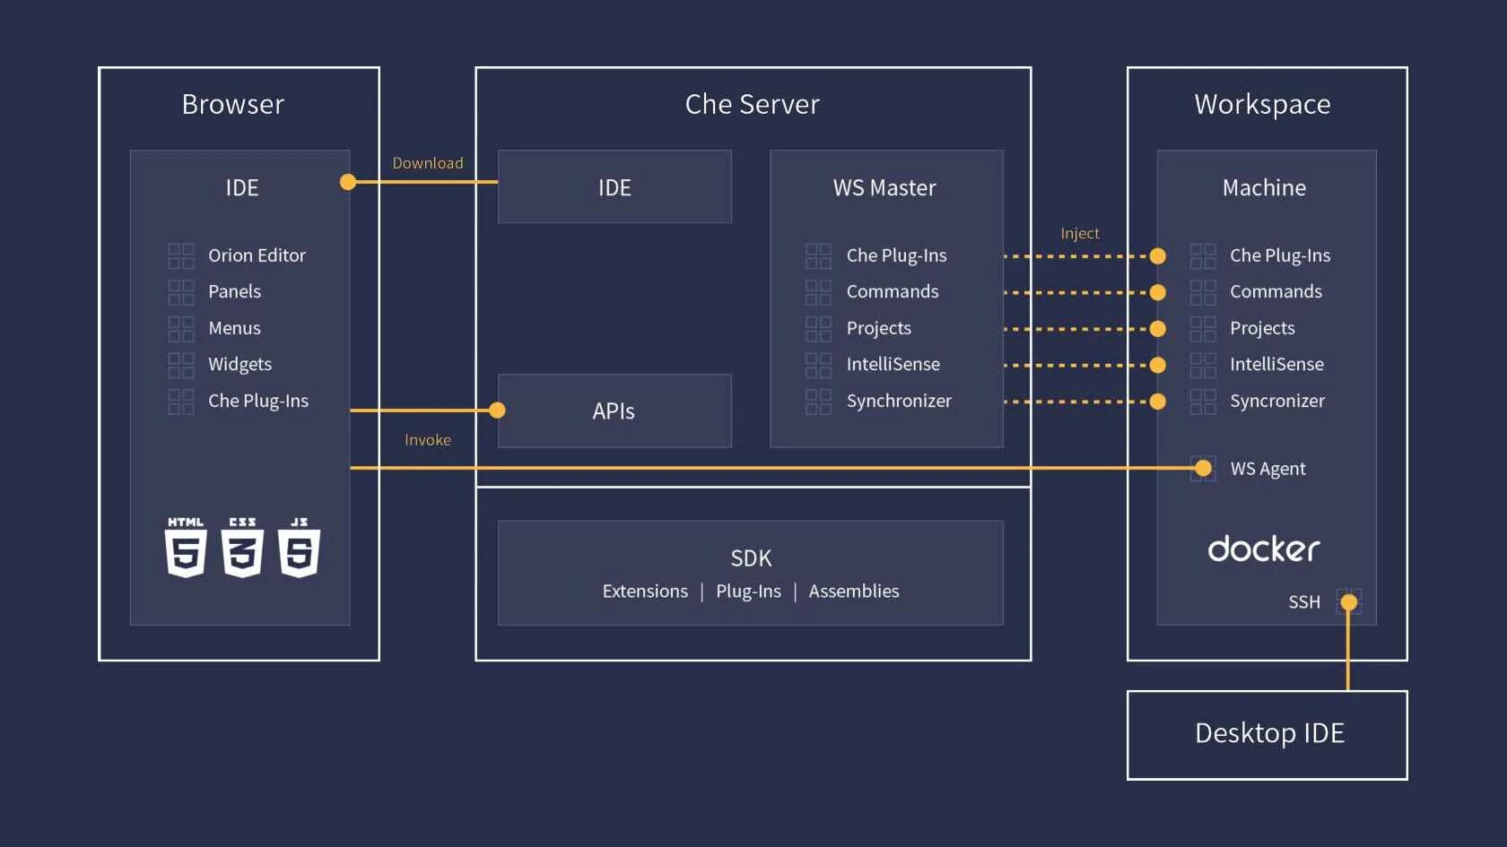1507x847 pixels.
Task: Click the Machine heading
Action: [1265, 187]
